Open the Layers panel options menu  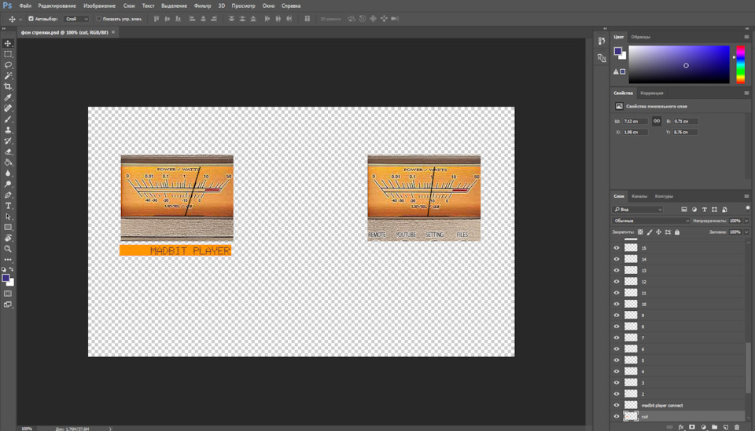pyautogui.click(x=746, y=196)
